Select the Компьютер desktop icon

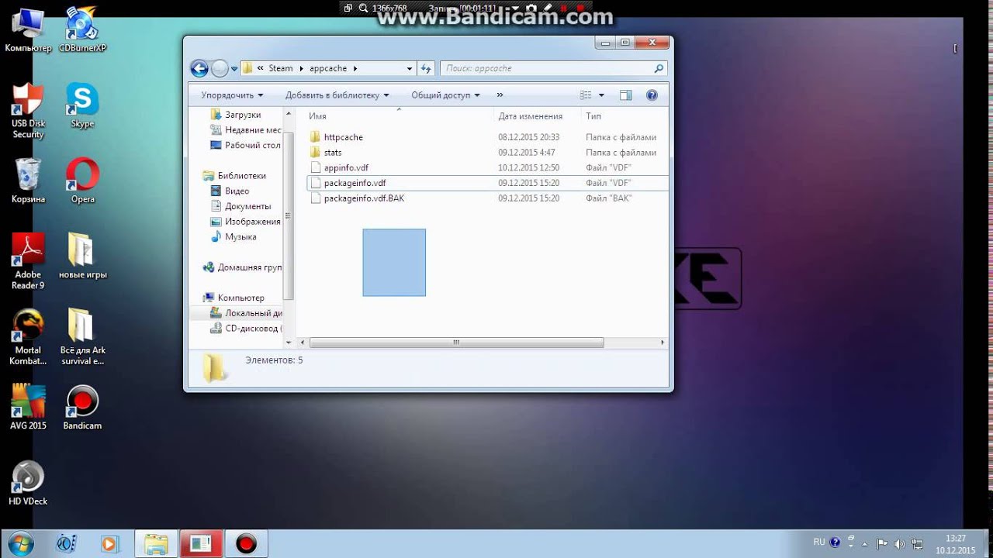pyautogui.click(x=28, y=29)
